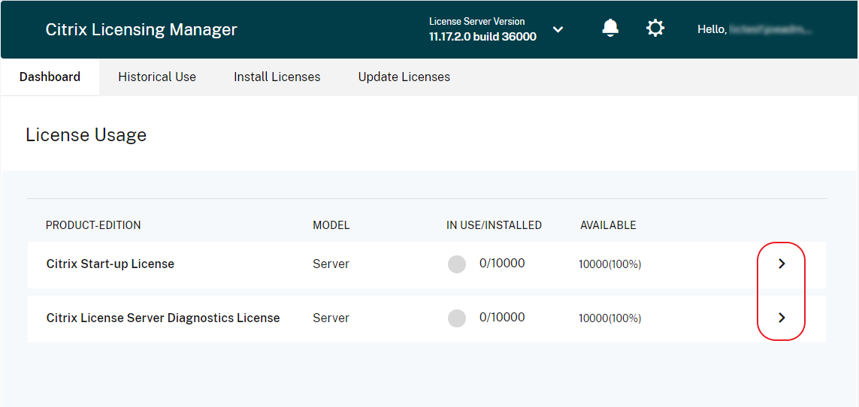Open the Historical Use tab
Screen dimensions: 859x407
pyautogui.click(x=157, y=77)
